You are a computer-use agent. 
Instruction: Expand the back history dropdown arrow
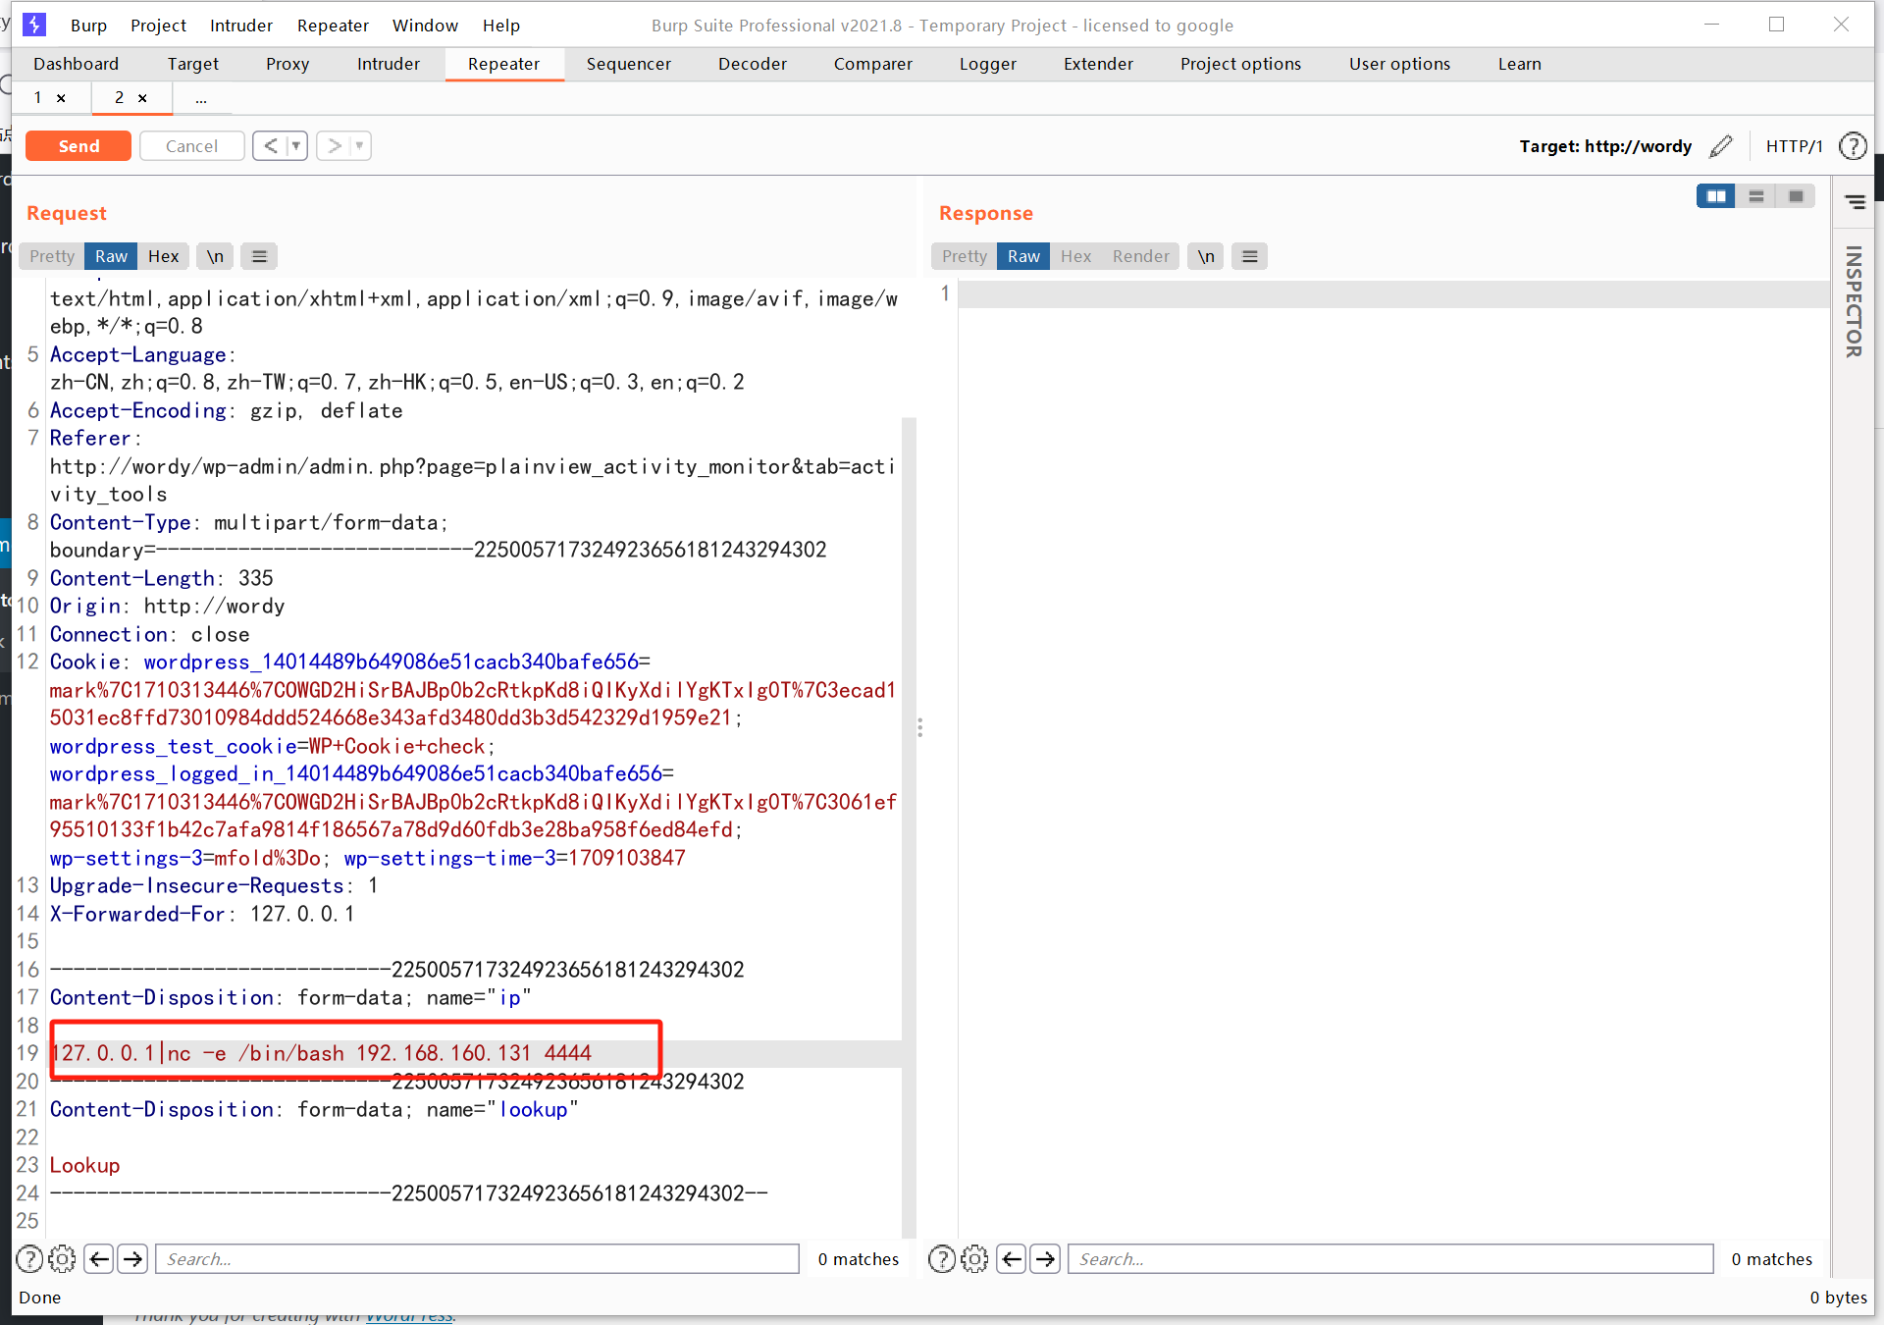coord(296,146)
